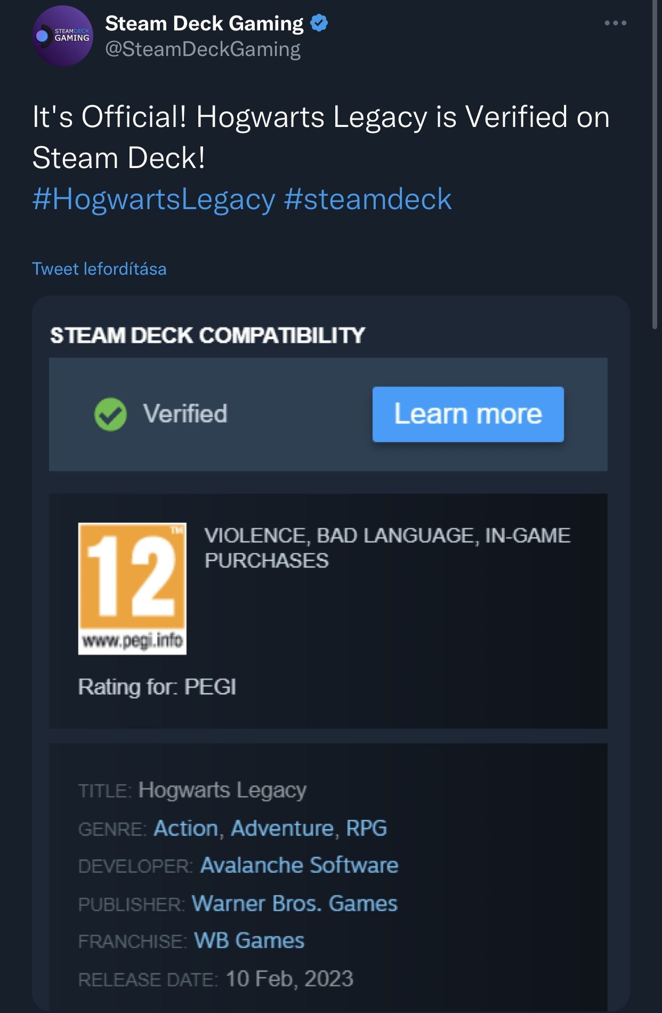
Task: Click the green Verified checkmark icon
Action: pos(110,414)
